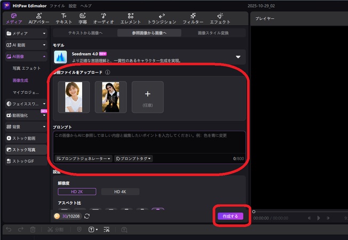Open the ヘルプ menu
The height and width of the screenshot is (240, 348).
pyautogui.click(x=86, y=6)
